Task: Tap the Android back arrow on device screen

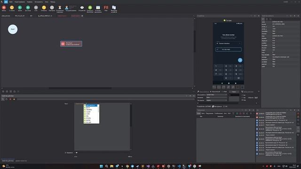Action: (222, 83)
